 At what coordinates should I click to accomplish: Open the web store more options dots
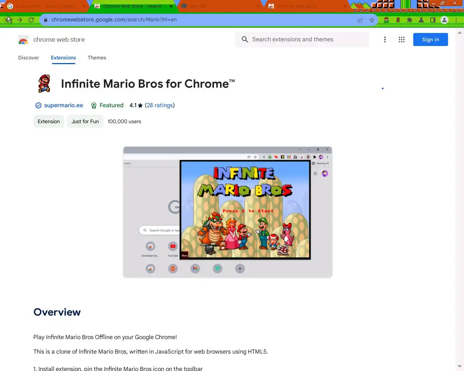[x=385, y=39]
